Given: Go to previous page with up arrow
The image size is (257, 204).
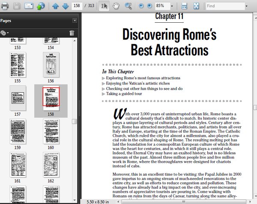Looking at the screenshot, I should (x=56, y=6).
